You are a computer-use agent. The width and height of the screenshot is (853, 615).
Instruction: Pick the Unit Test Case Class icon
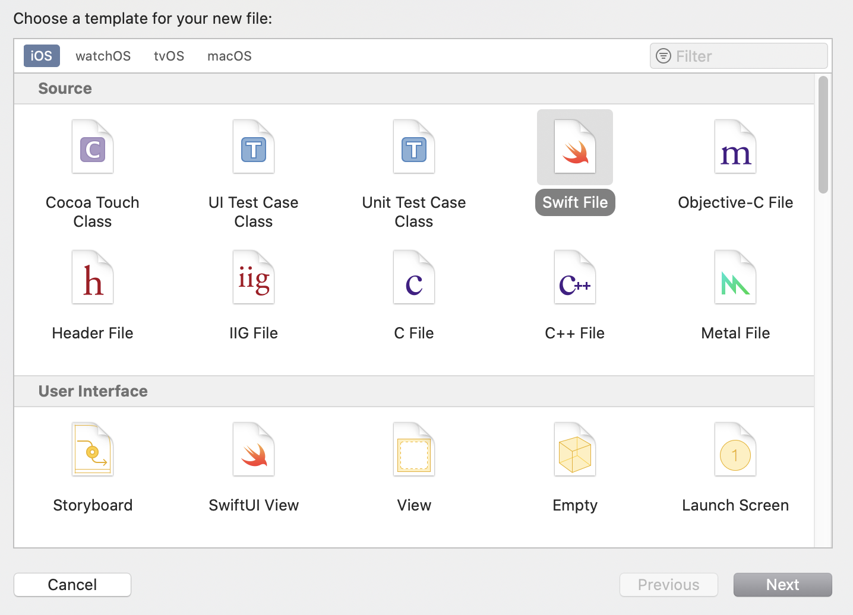tap(414, 147)
